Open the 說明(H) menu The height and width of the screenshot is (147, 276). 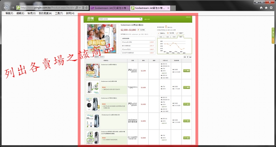pos(70,13)
